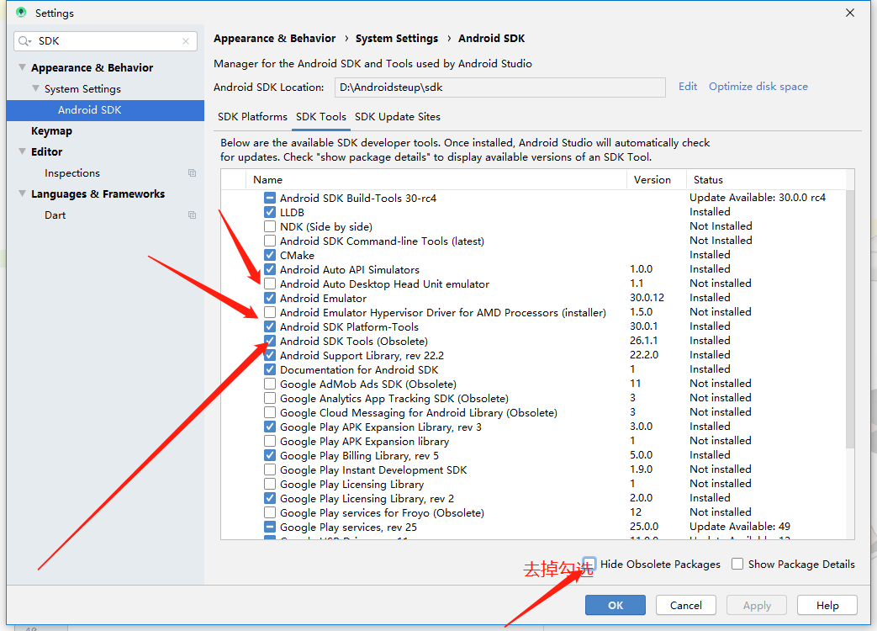Click Optimize disk space link
Screen dimensions: 877x631
[758, 86]
